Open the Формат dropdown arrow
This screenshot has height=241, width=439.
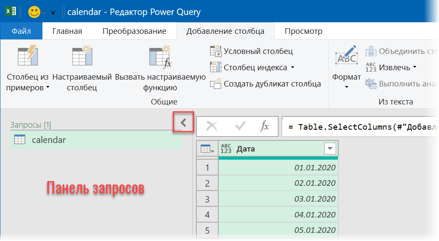point(346,87)
